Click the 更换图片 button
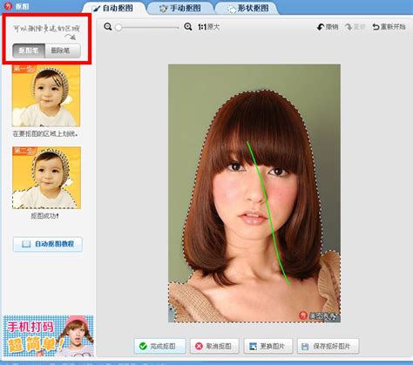The image size is (413, 365). pyautogui.click(x=268, y=346)
